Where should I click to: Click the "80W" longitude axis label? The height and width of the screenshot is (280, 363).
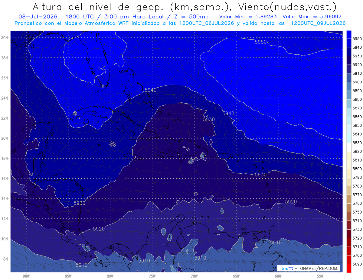tap(110, 276)
